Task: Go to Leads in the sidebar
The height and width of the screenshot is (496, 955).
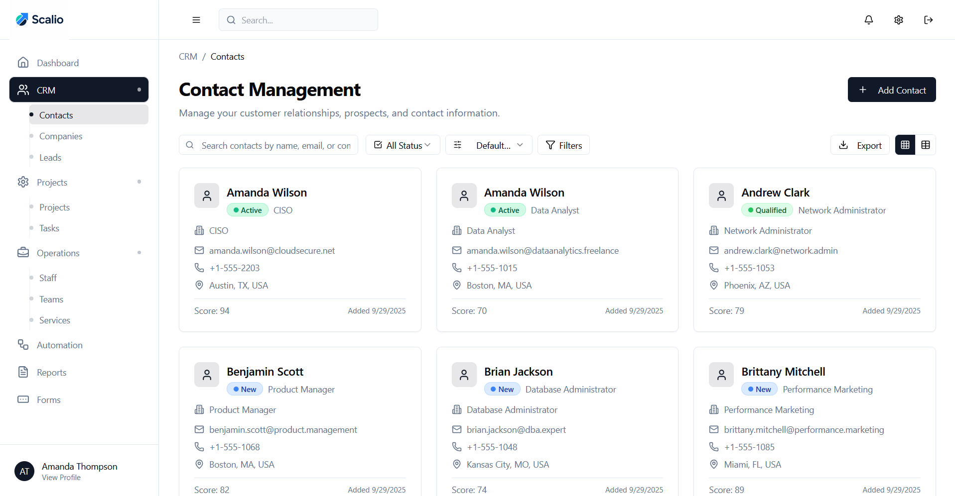Action: [50, 158]
